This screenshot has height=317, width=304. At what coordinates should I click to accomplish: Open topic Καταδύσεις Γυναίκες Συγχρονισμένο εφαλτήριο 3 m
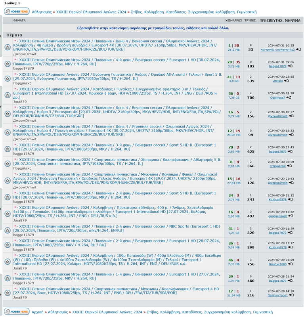tap(115, 93)
